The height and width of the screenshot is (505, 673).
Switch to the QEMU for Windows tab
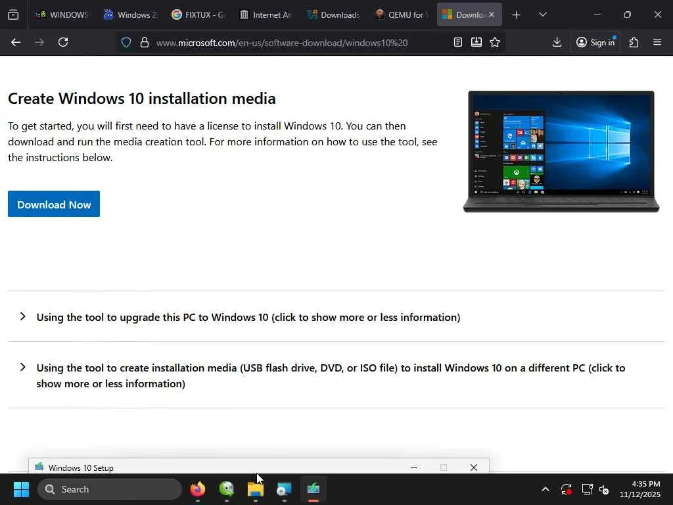402,15
